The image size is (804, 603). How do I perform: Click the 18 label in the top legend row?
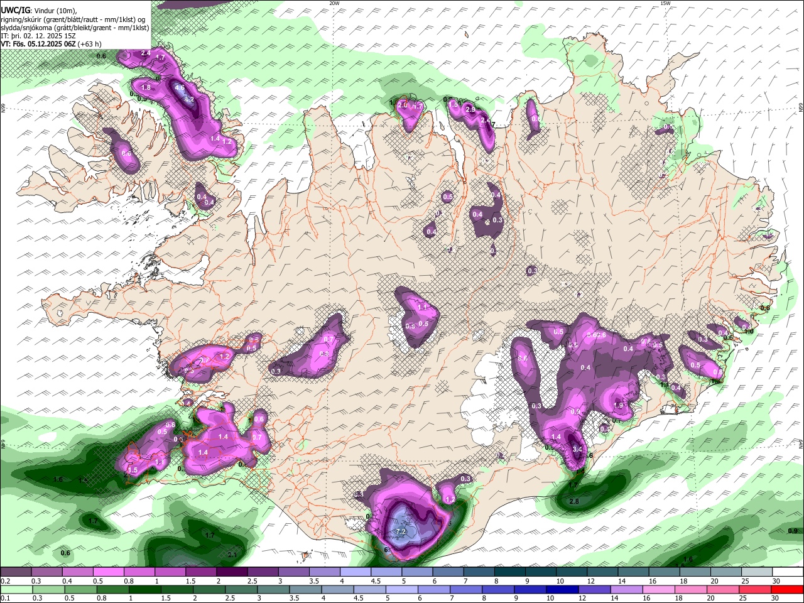pyautogui.click(x=684, y=581)
